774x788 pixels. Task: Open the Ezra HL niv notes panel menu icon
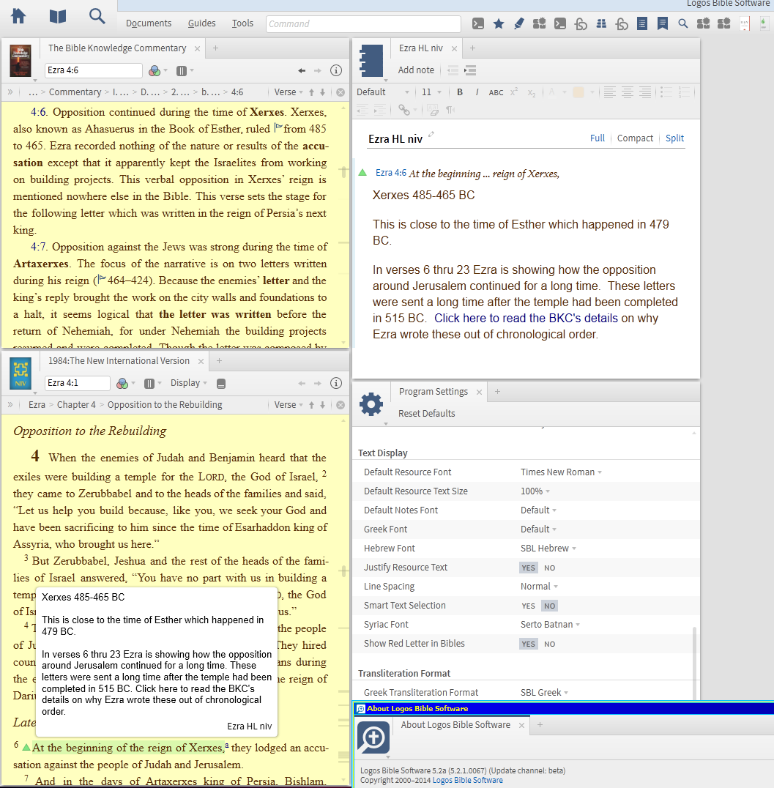[371, 60]
